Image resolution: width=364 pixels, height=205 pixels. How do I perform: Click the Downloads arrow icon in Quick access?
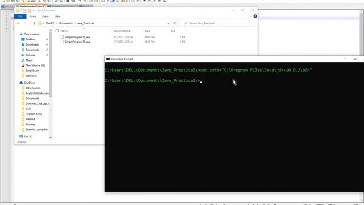click(23, 44)
